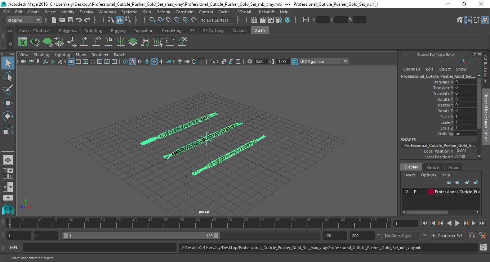The image size is (490, 262).
Task: Open shelf tab menu icon above gear
Action: pos(10,31)
